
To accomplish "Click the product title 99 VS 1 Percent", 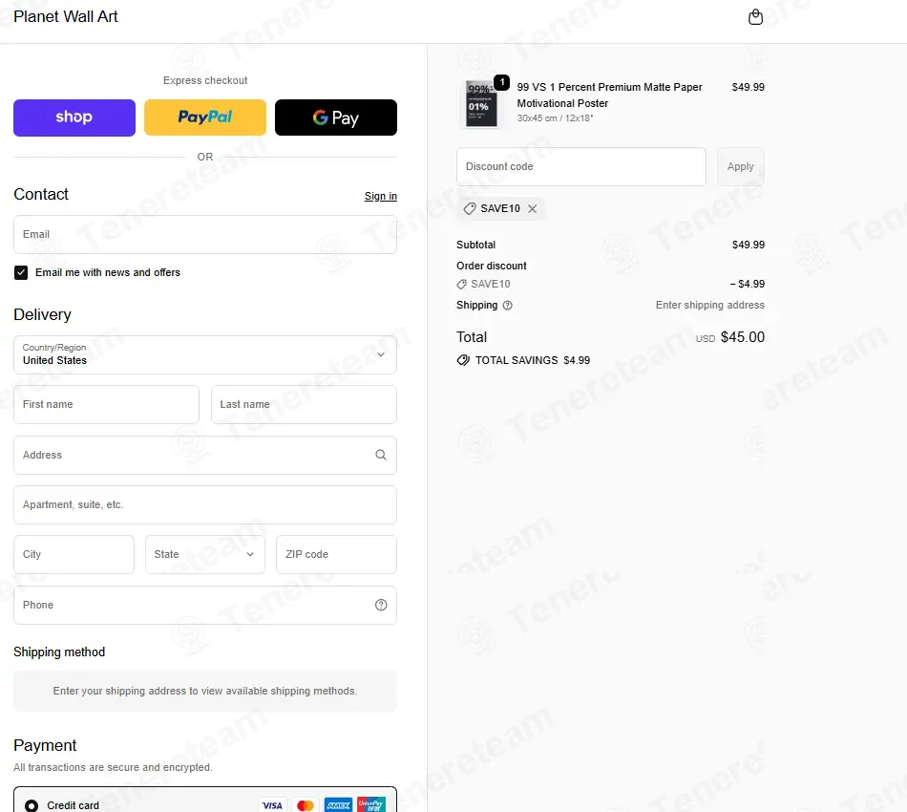I will tap(609, 95).
